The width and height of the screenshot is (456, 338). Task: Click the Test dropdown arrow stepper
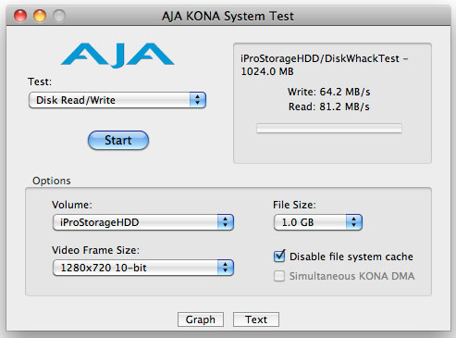point(198,100)
